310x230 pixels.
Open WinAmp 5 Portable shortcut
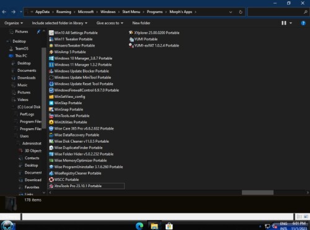[x=68, y=52]
